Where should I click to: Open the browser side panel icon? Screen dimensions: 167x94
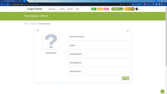pos(159,4)
